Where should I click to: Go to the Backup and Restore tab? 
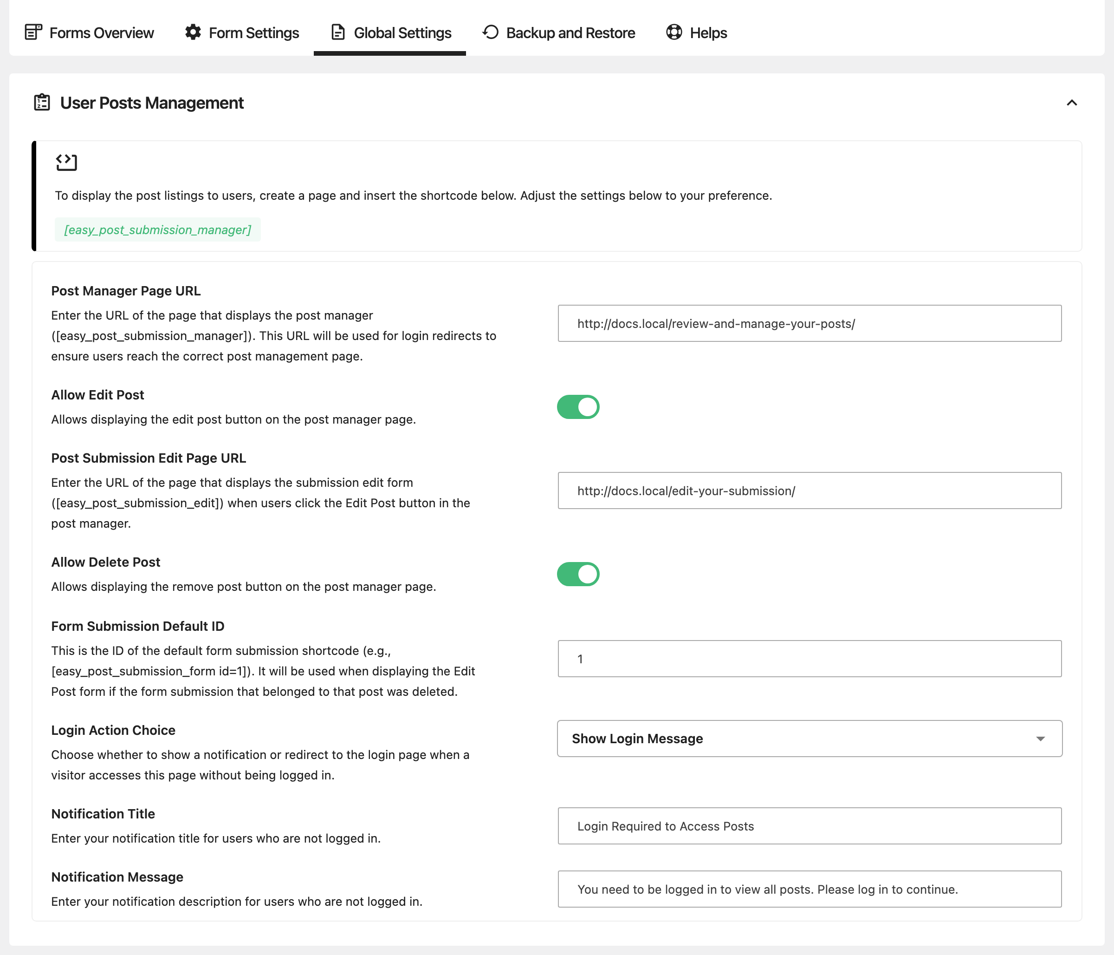[x=558, y=33]
